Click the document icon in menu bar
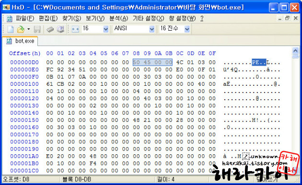This screenshot has height=185, width=302. tap(9, 19)
